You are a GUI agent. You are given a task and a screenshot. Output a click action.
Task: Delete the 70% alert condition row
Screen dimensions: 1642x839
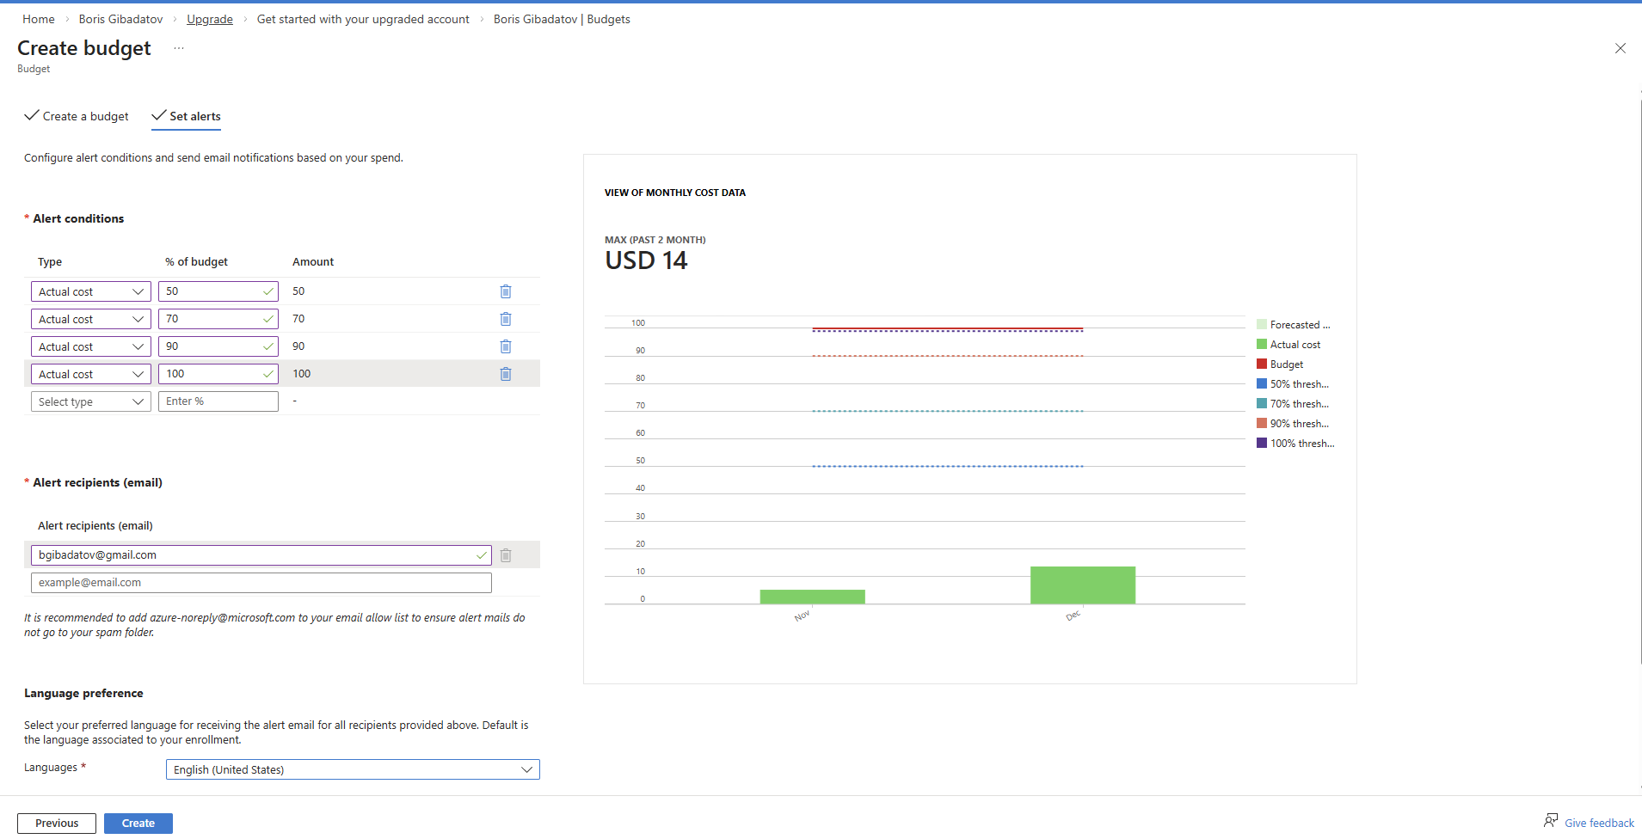tap(506, 319)
